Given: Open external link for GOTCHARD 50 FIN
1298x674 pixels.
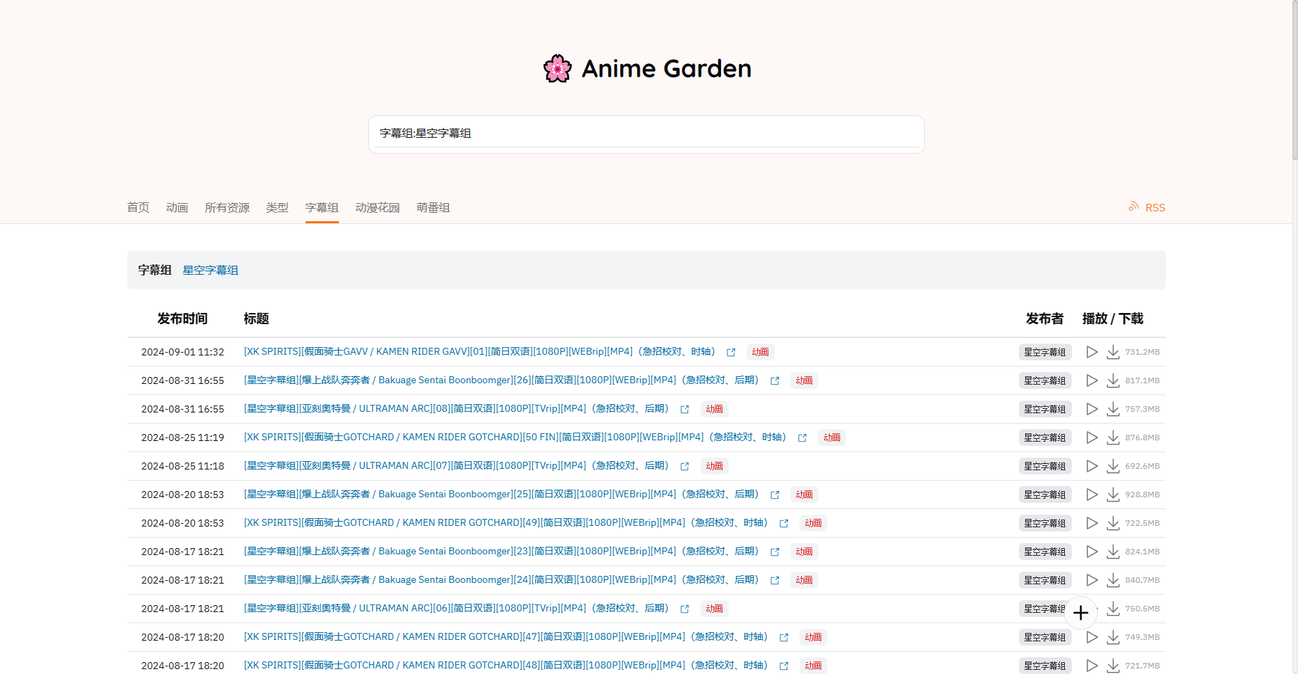Looking at the screenshot, I should coord(802,438).
